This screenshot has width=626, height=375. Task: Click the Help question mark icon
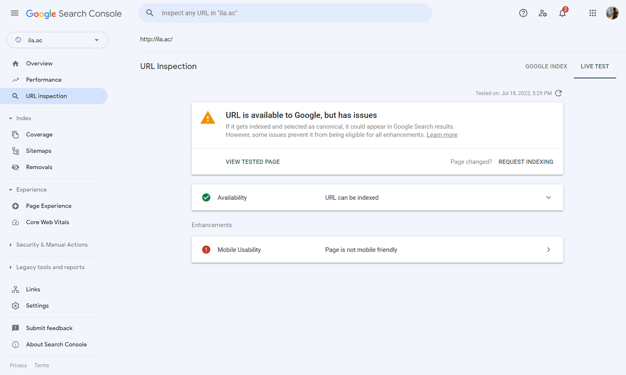pos(523,13)
